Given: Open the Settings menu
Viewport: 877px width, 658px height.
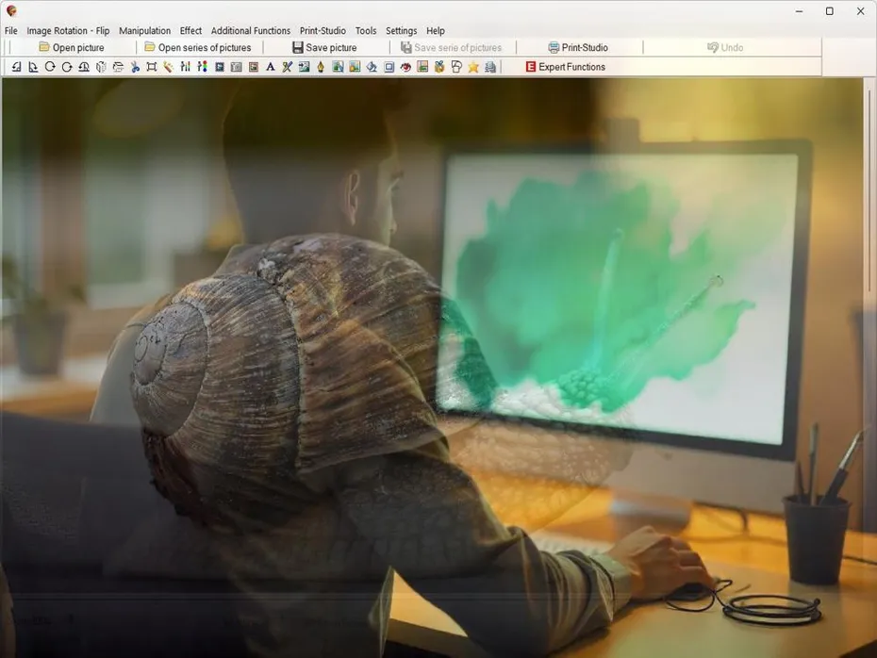Looking at the screenshot, I should point(401,31).
